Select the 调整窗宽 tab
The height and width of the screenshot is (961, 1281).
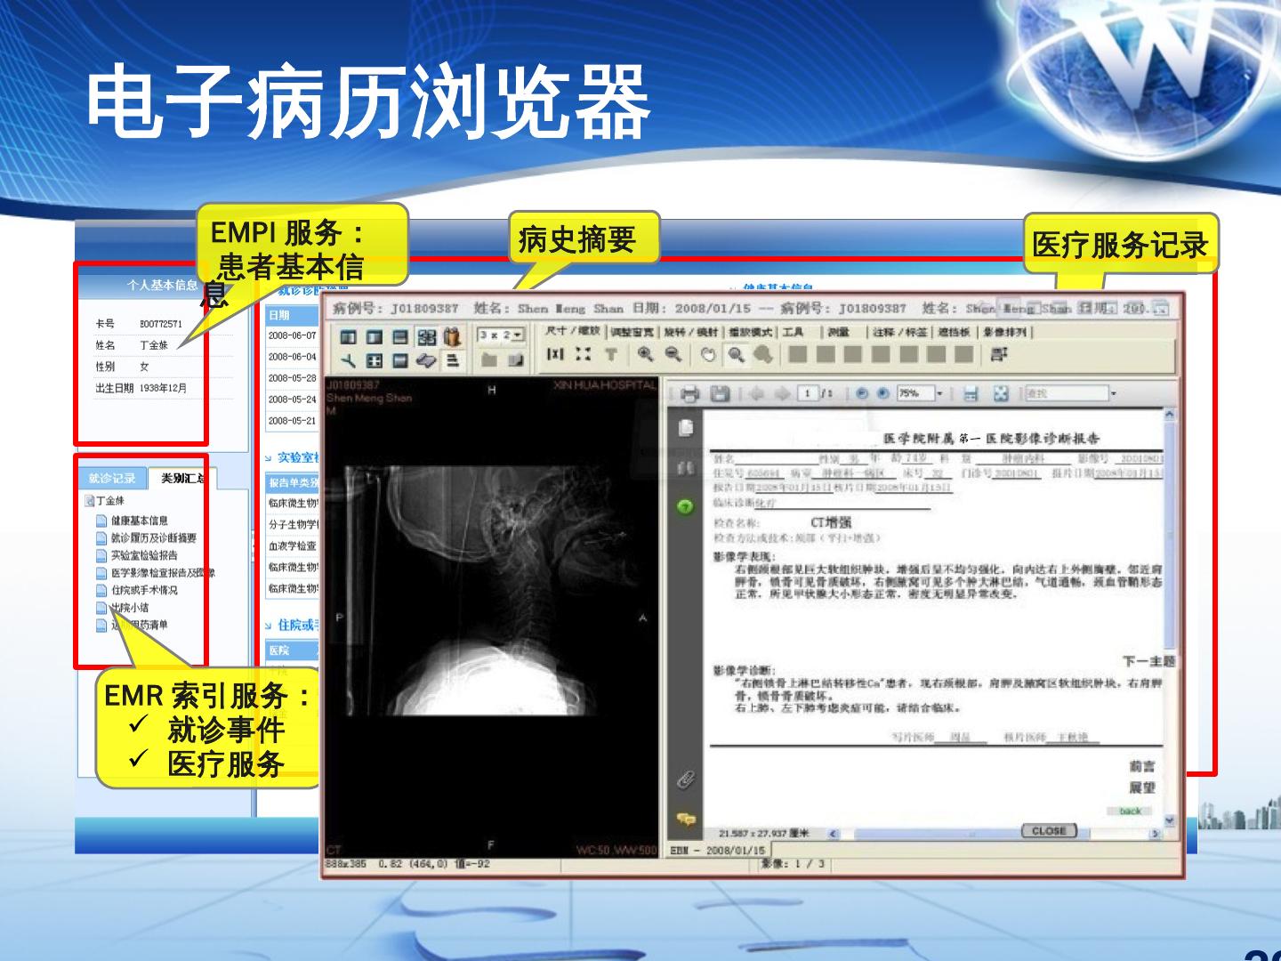pos(632,332)
